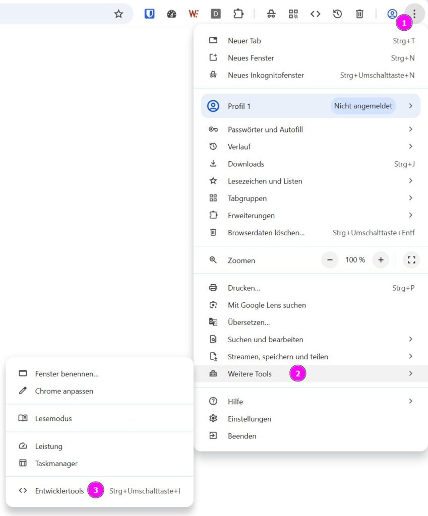Toggle fullscreen mode in the Zoomen row

click(411, 260)
